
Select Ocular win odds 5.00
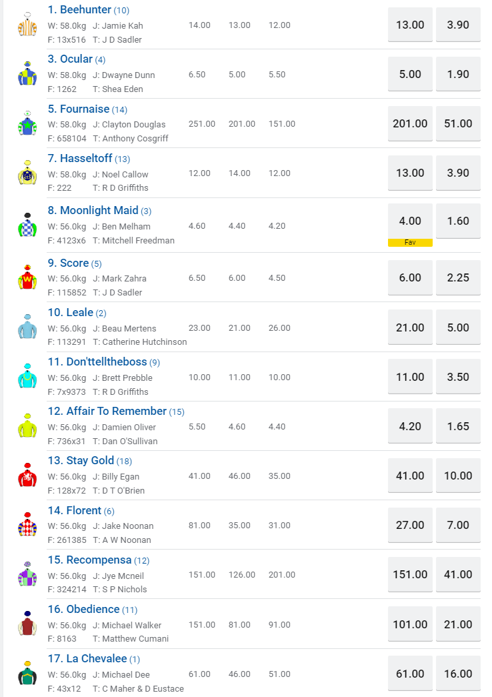(x=410, y=74)
